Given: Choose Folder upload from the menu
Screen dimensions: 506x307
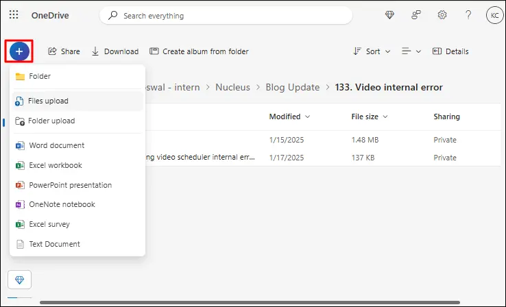Looking at the screenshot, I should pos(77,121).
